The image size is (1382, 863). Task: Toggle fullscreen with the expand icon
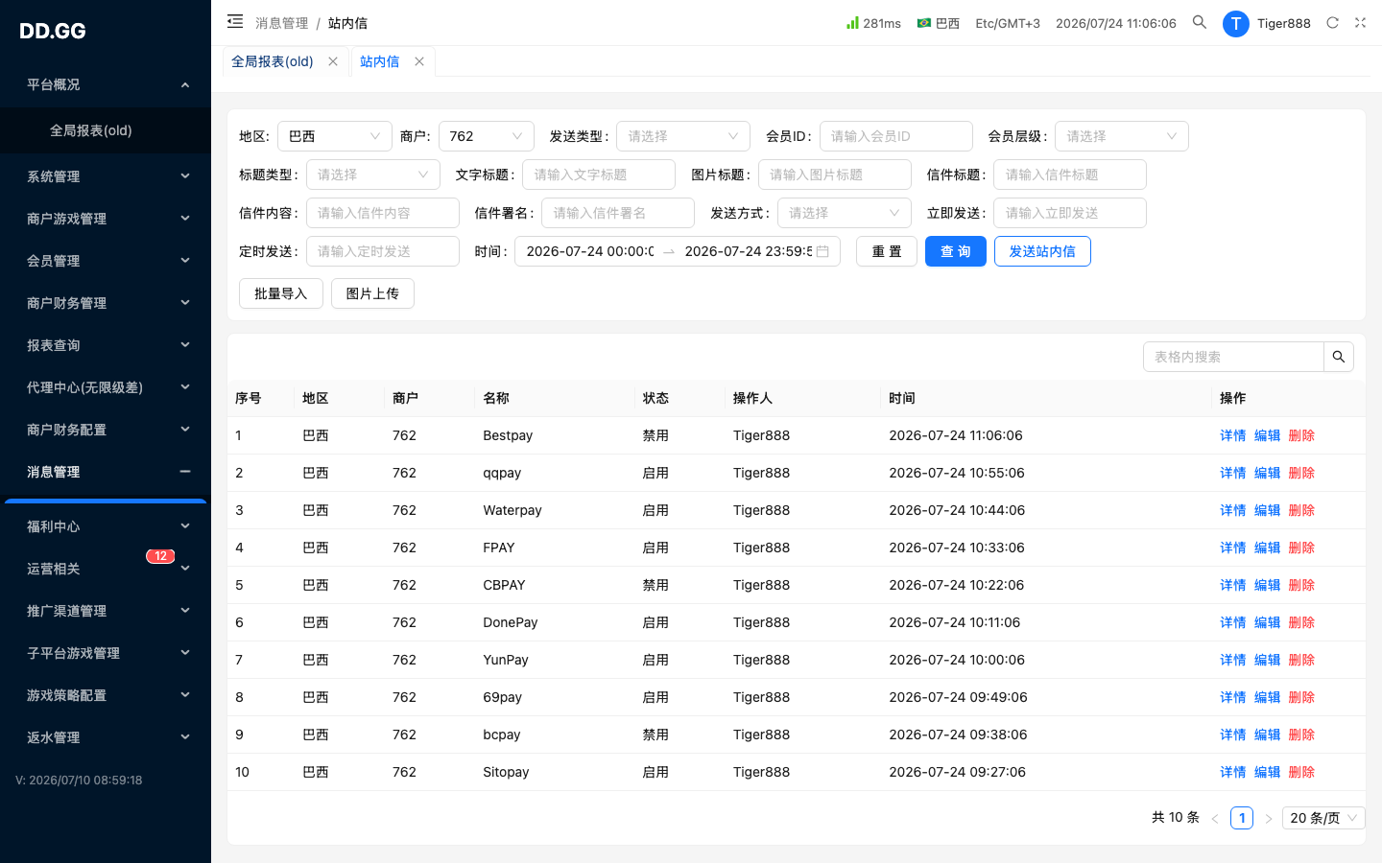click(x=1360, y=23)
